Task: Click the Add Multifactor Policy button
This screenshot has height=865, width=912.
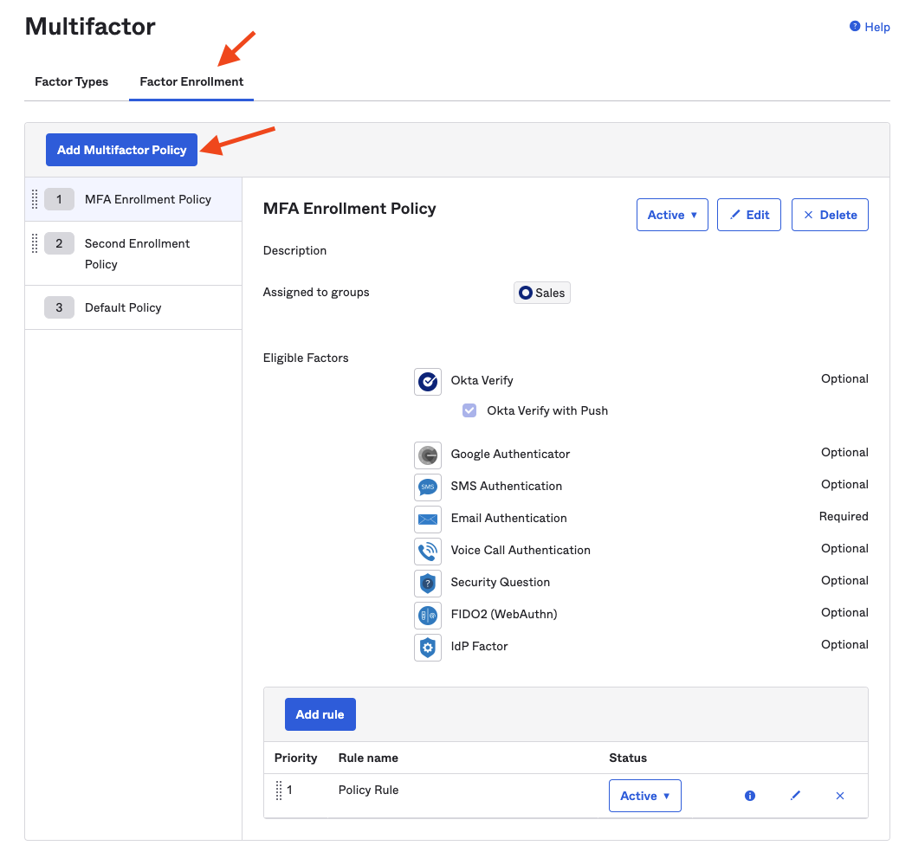Action: [121, 149]
